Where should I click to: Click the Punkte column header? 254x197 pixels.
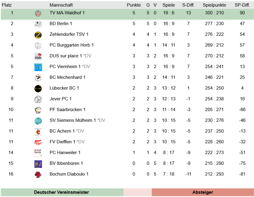pos(134,5)
